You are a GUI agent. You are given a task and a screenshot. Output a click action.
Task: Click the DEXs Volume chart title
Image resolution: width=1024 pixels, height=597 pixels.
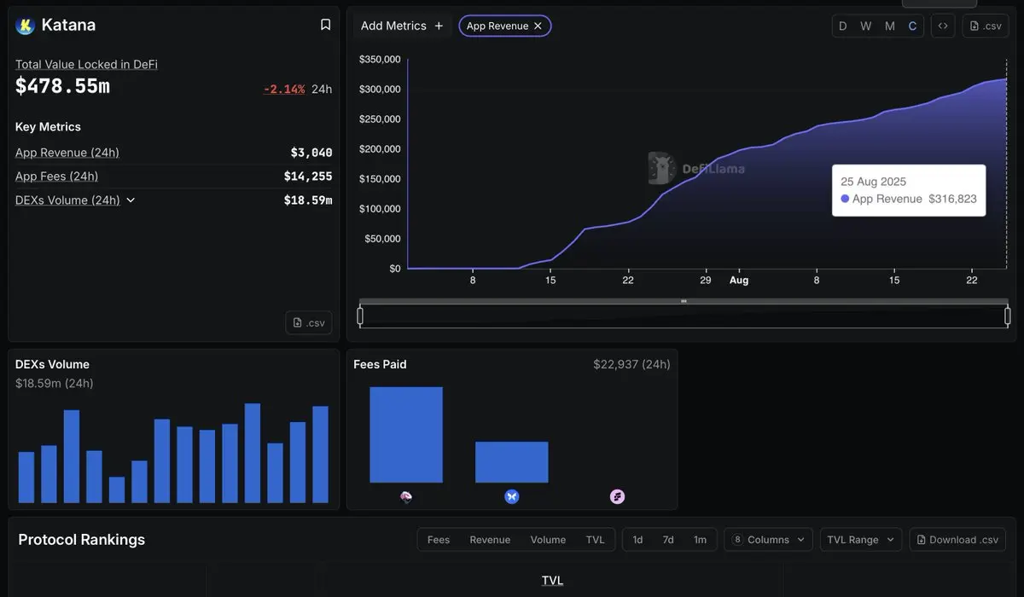point(52,364)
